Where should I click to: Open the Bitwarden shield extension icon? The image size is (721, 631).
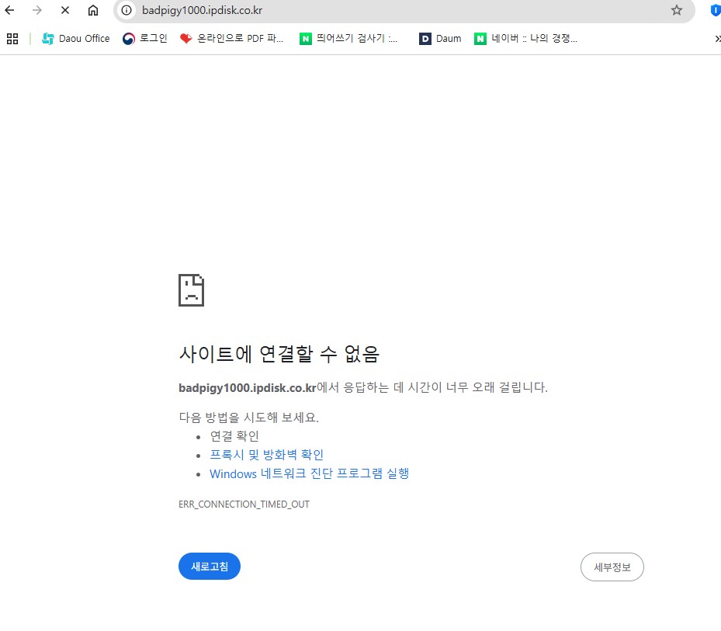716,10
